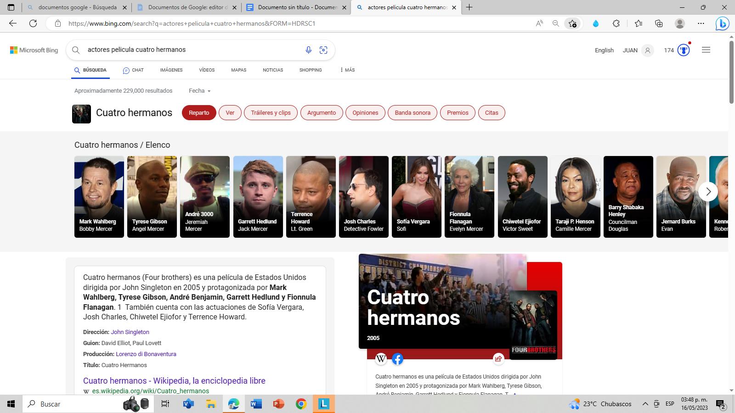Switch to CHAT tab
Image resolution: width=735 pixels, height=413 pixels.
133,70
